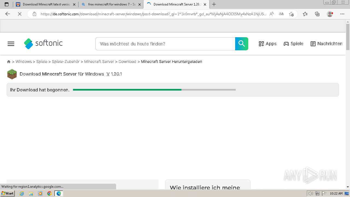This screenshot has width=350, height=197.
Task: Go to Softonic home via logo
Action: [x=43, y=44]
